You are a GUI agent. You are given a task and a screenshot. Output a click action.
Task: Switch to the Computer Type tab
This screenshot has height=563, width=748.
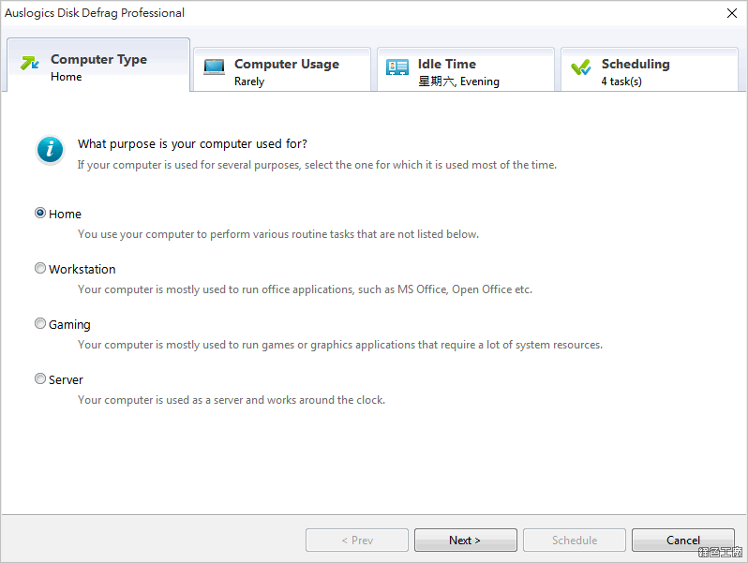(98, 65)
